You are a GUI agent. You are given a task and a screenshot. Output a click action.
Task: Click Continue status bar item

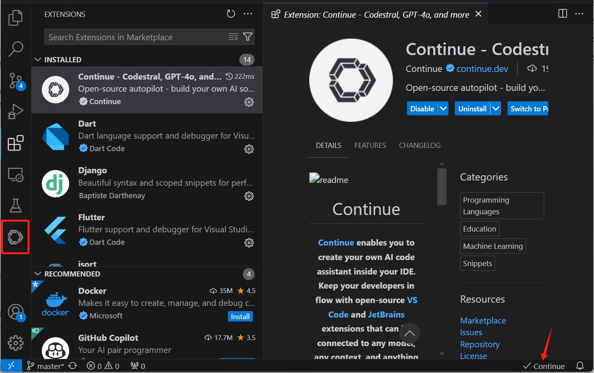[544, 366]
